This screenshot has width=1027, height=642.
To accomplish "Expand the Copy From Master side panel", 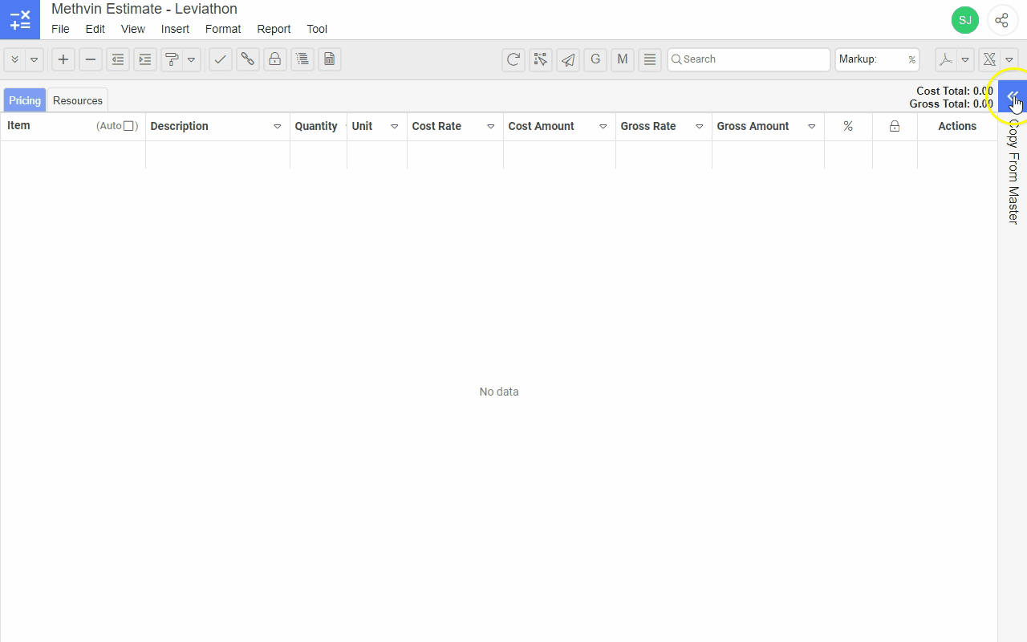I will tap(1013, 96).
